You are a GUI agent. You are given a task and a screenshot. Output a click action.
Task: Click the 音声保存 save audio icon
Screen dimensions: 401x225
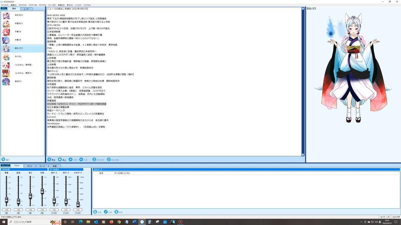coord(94,160)
